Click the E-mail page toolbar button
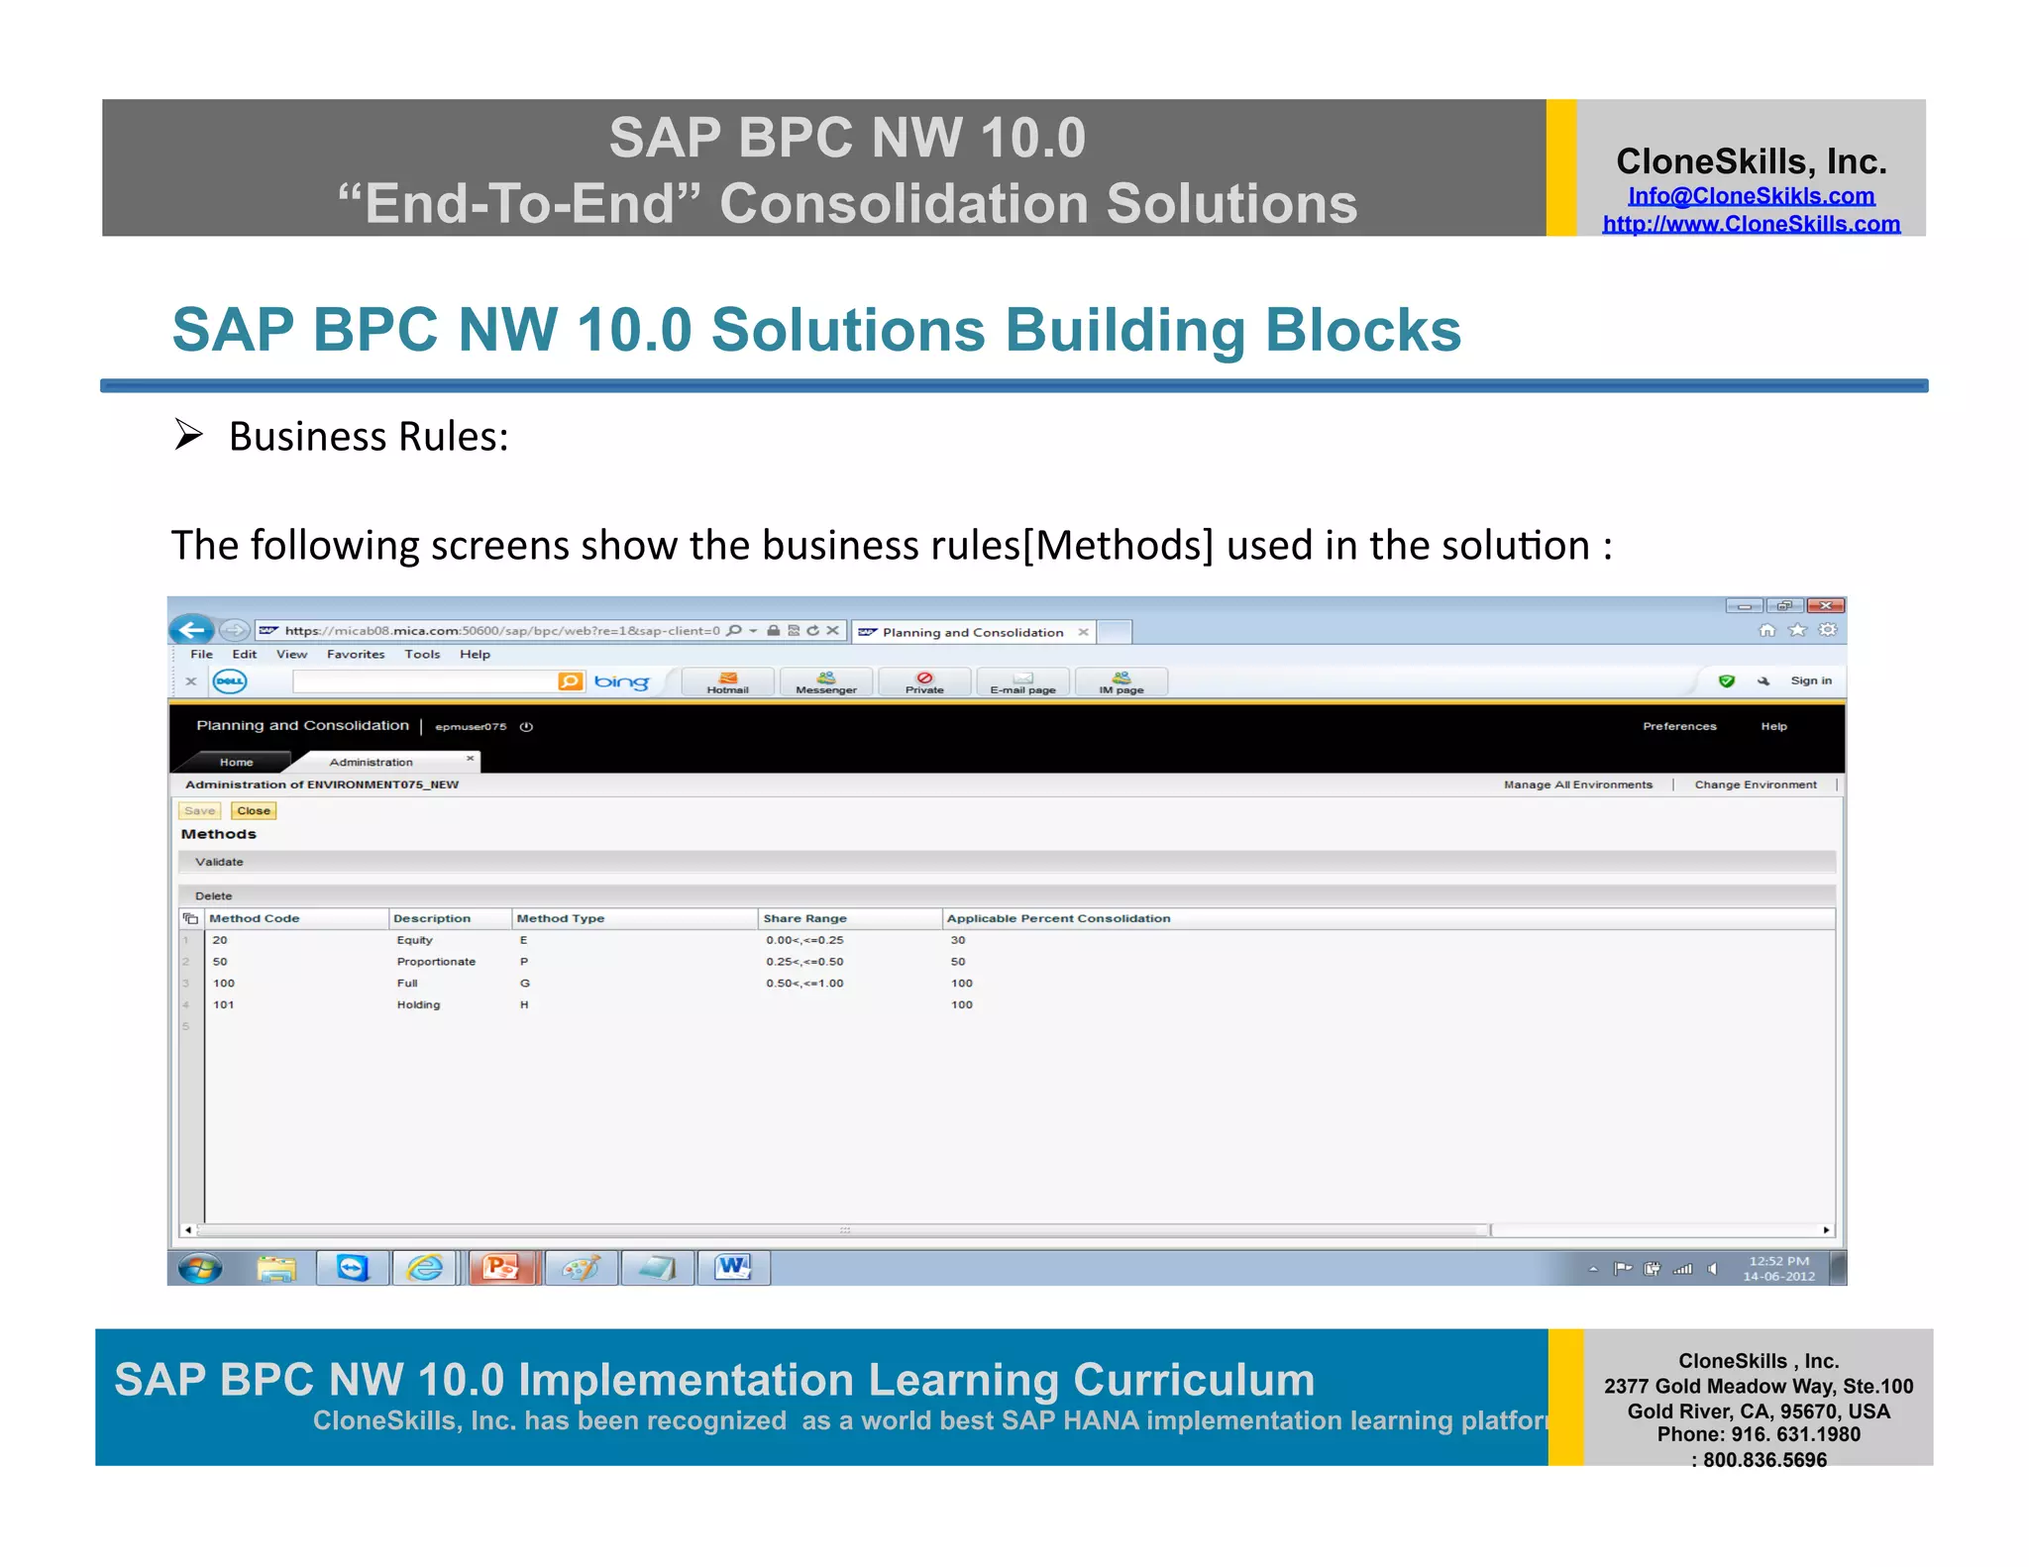This screenshot has width=2029, height=1567. [x=1022, y=682]
